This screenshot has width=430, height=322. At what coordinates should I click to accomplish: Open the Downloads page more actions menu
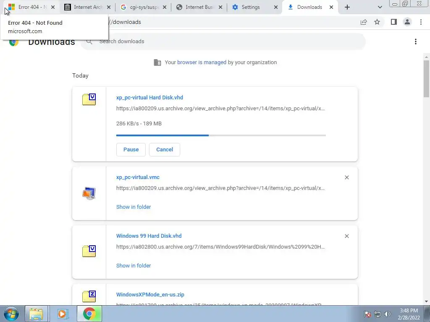[416, 42]
